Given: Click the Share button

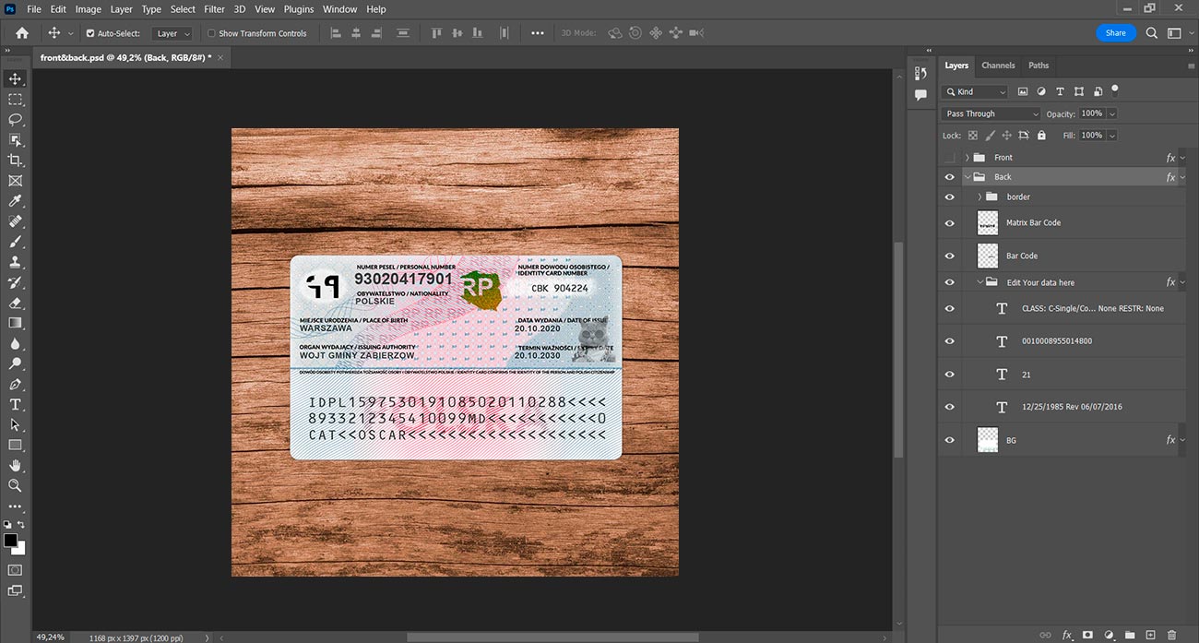Looking at the screenshot, I should pos(1115,33).
